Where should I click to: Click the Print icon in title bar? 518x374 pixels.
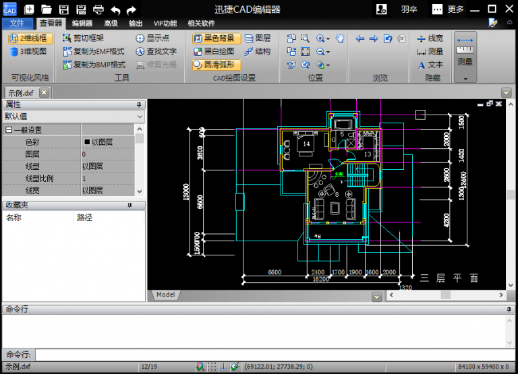[98, 9]
